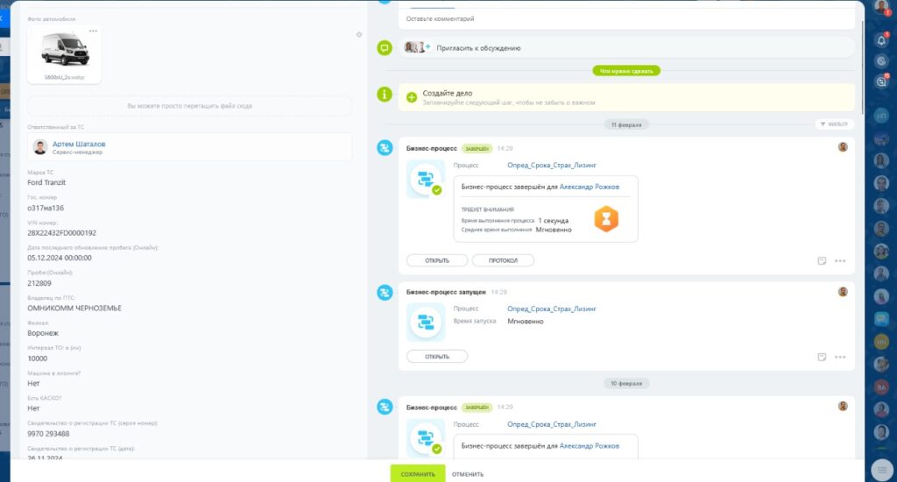Screen dimensions: 897x482
Task: Open Александр Рожков link in 11 февраля card
Action: point(590,187)
